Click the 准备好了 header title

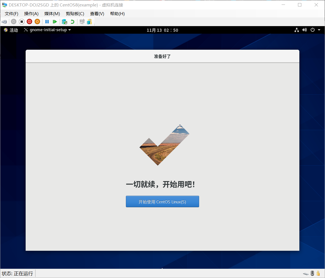coord(162,56)
